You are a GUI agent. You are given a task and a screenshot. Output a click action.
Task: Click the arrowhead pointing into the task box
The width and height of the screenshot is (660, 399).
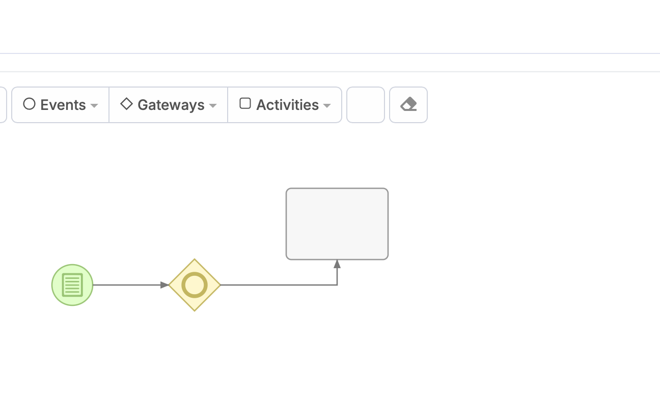pyautogui.click(x=337, y=264)
